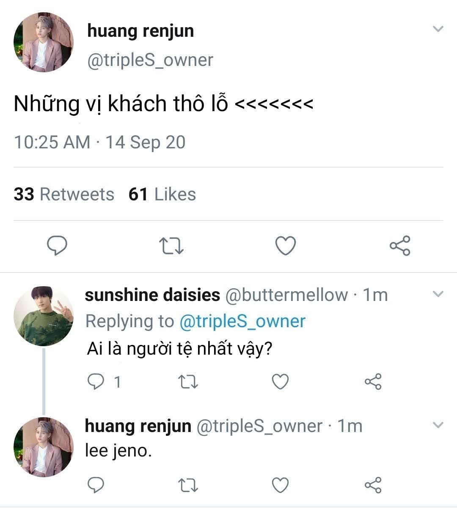Screen dimensions: 457x514
Task: Expand options menu for sunshine daisies reply
Action: click(438, 294)
